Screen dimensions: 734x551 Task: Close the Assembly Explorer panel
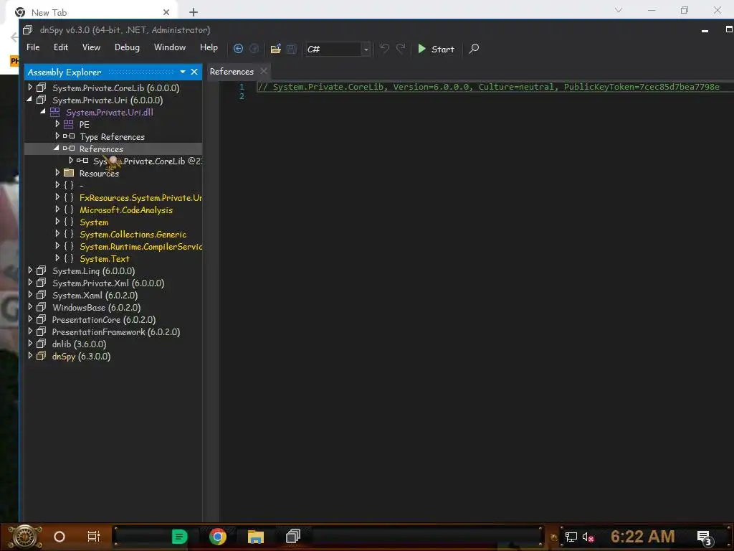click(x=194, y=72)
